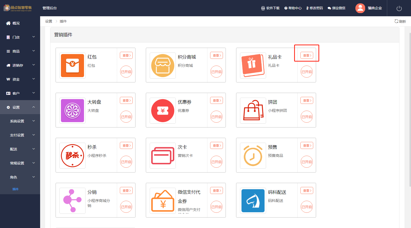Click 查看 button for 礼品卡
This screenshot has width=411, height=228.
click(x=307, y=56)
